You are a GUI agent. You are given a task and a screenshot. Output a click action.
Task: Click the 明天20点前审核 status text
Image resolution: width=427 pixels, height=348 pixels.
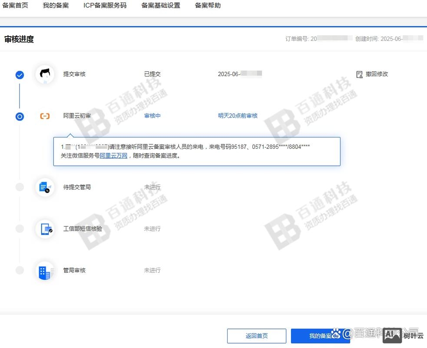click(238, 116)
